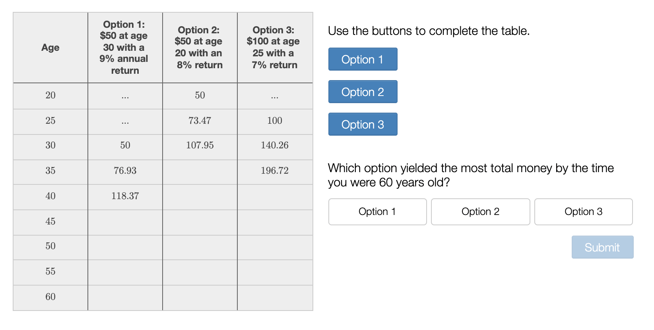This screenshot has height=330, width=654.
Task: Click the blue Option 3 button
Action: point(363,124)
